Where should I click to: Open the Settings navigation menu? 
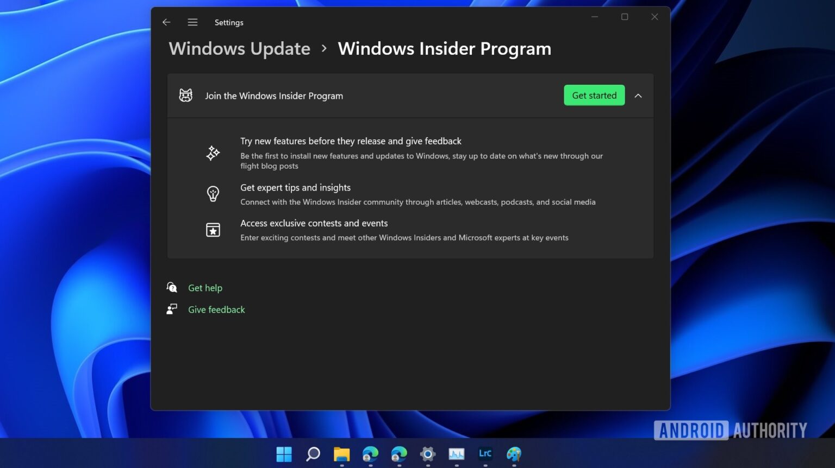192,22
